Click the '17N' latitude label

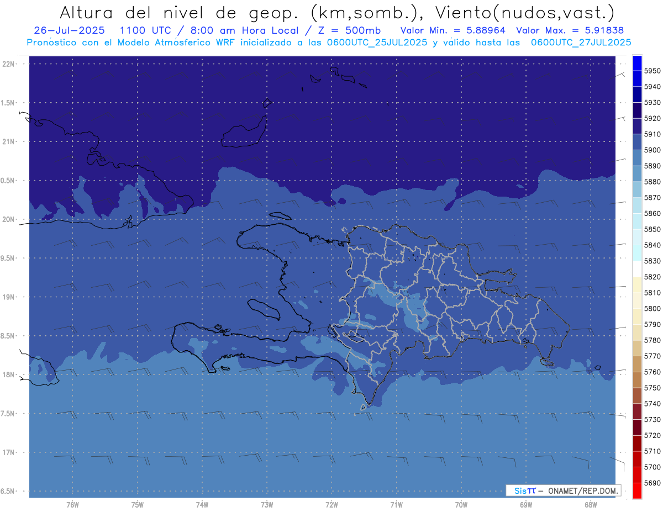click(x=9, y=452)
